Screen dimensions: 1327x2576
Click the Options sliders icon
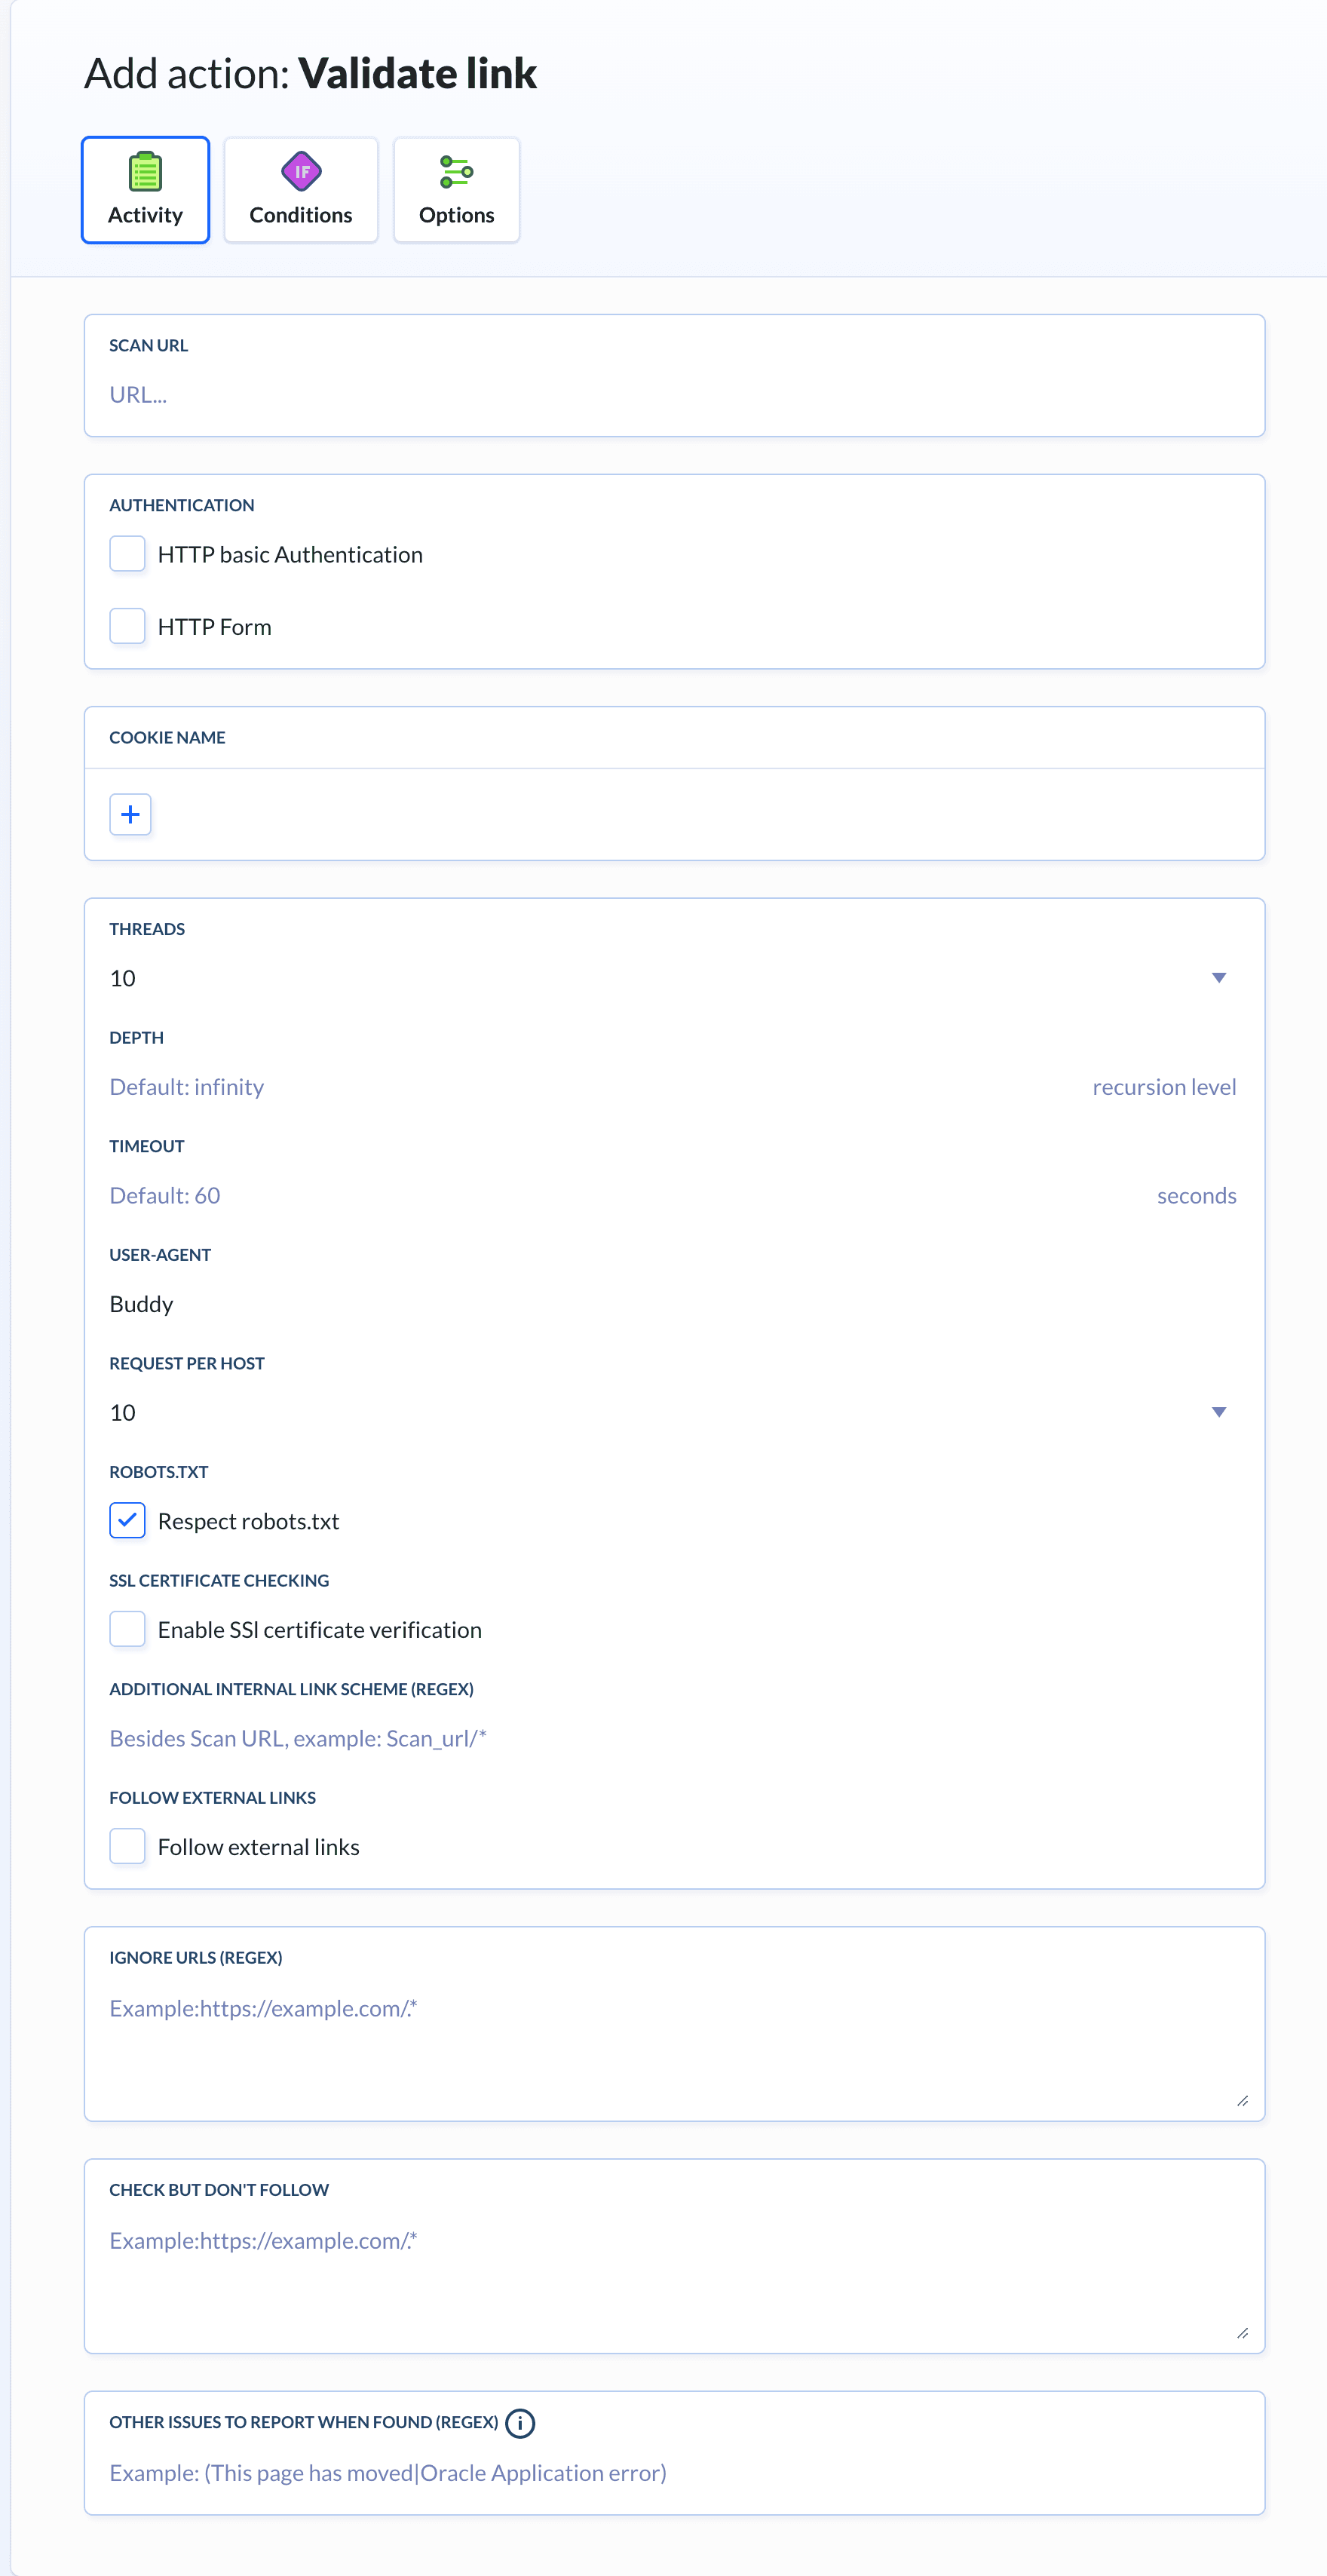click(x=456, y=172)
